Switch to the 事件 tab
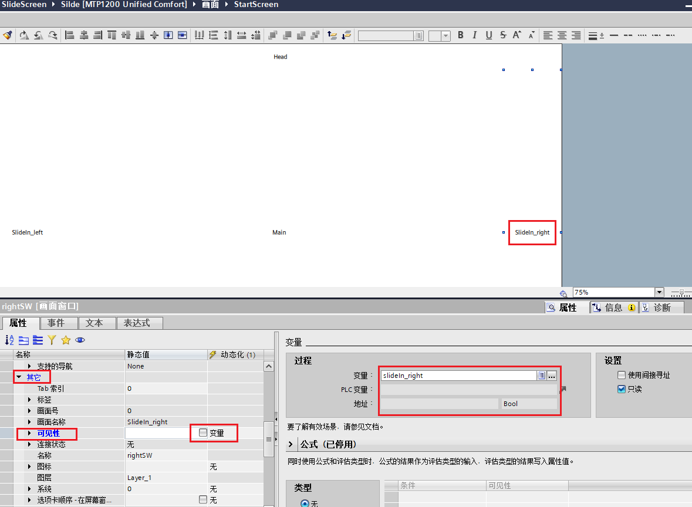 pos(59,323)
